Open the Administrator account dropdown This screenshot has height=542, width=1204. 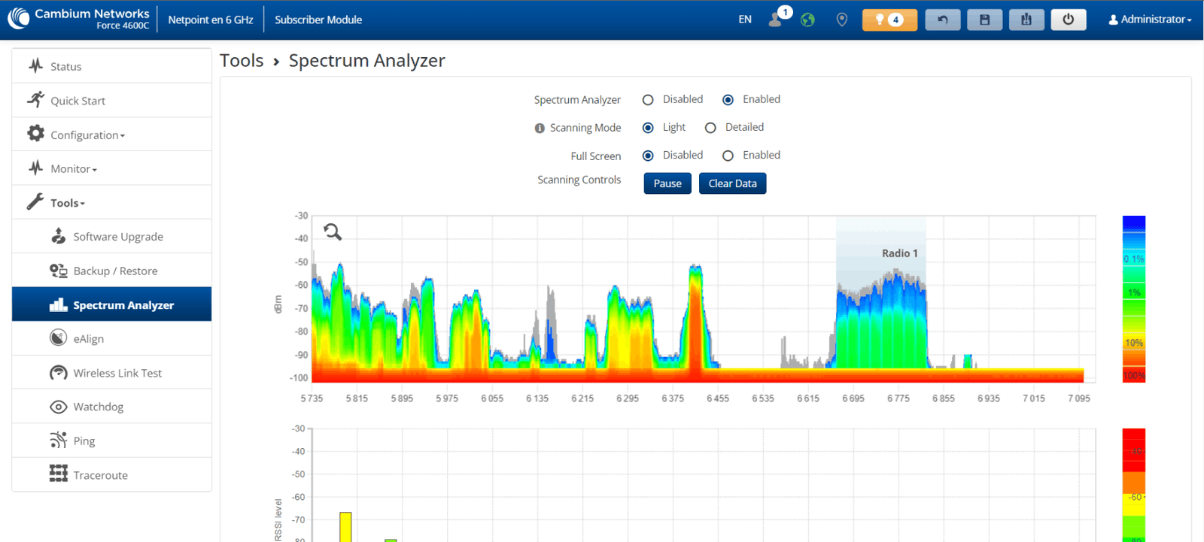[1150, 20]
